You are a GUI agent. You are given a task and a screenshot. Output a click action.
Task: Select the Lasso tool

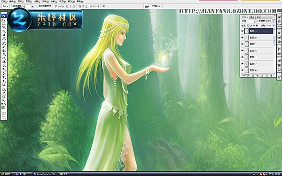click(x=4, y=27)
